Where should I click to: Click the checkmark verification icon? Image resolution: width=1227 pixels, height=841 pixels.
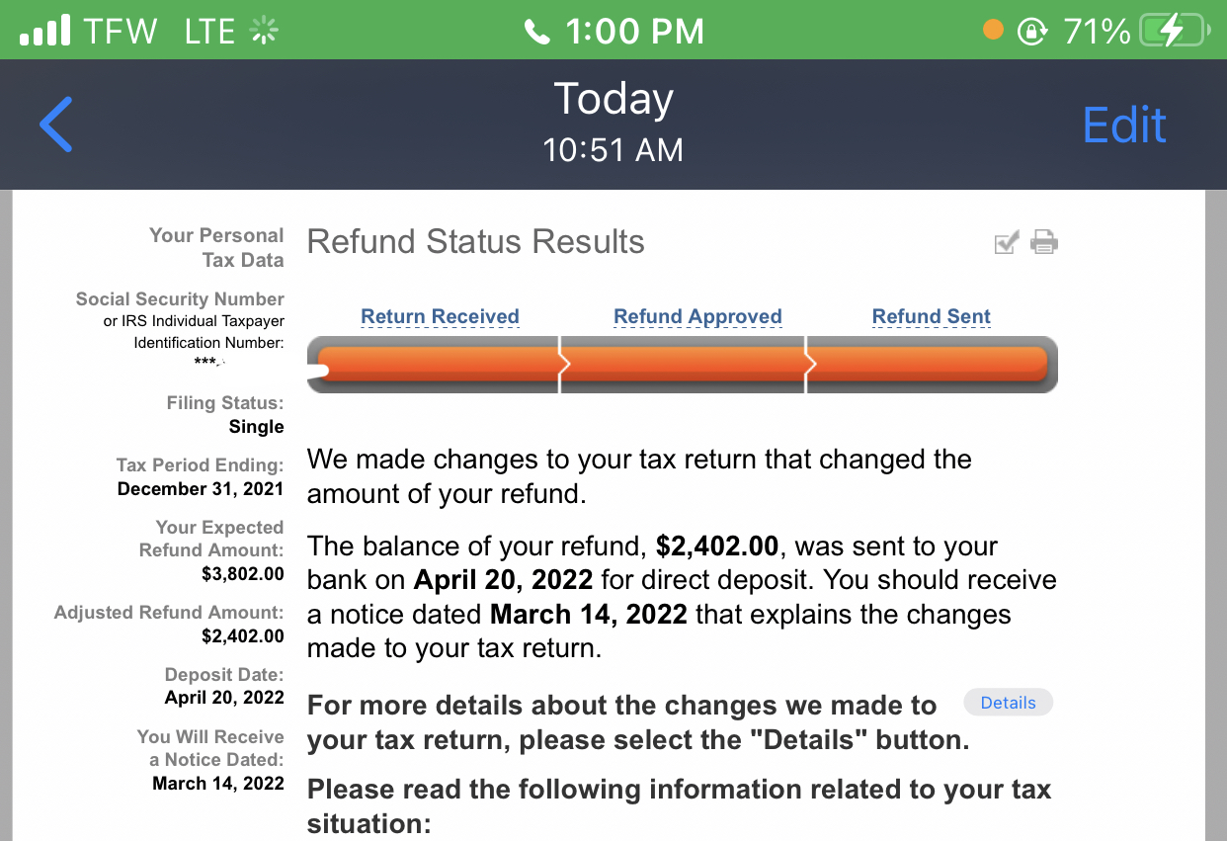1006,242
